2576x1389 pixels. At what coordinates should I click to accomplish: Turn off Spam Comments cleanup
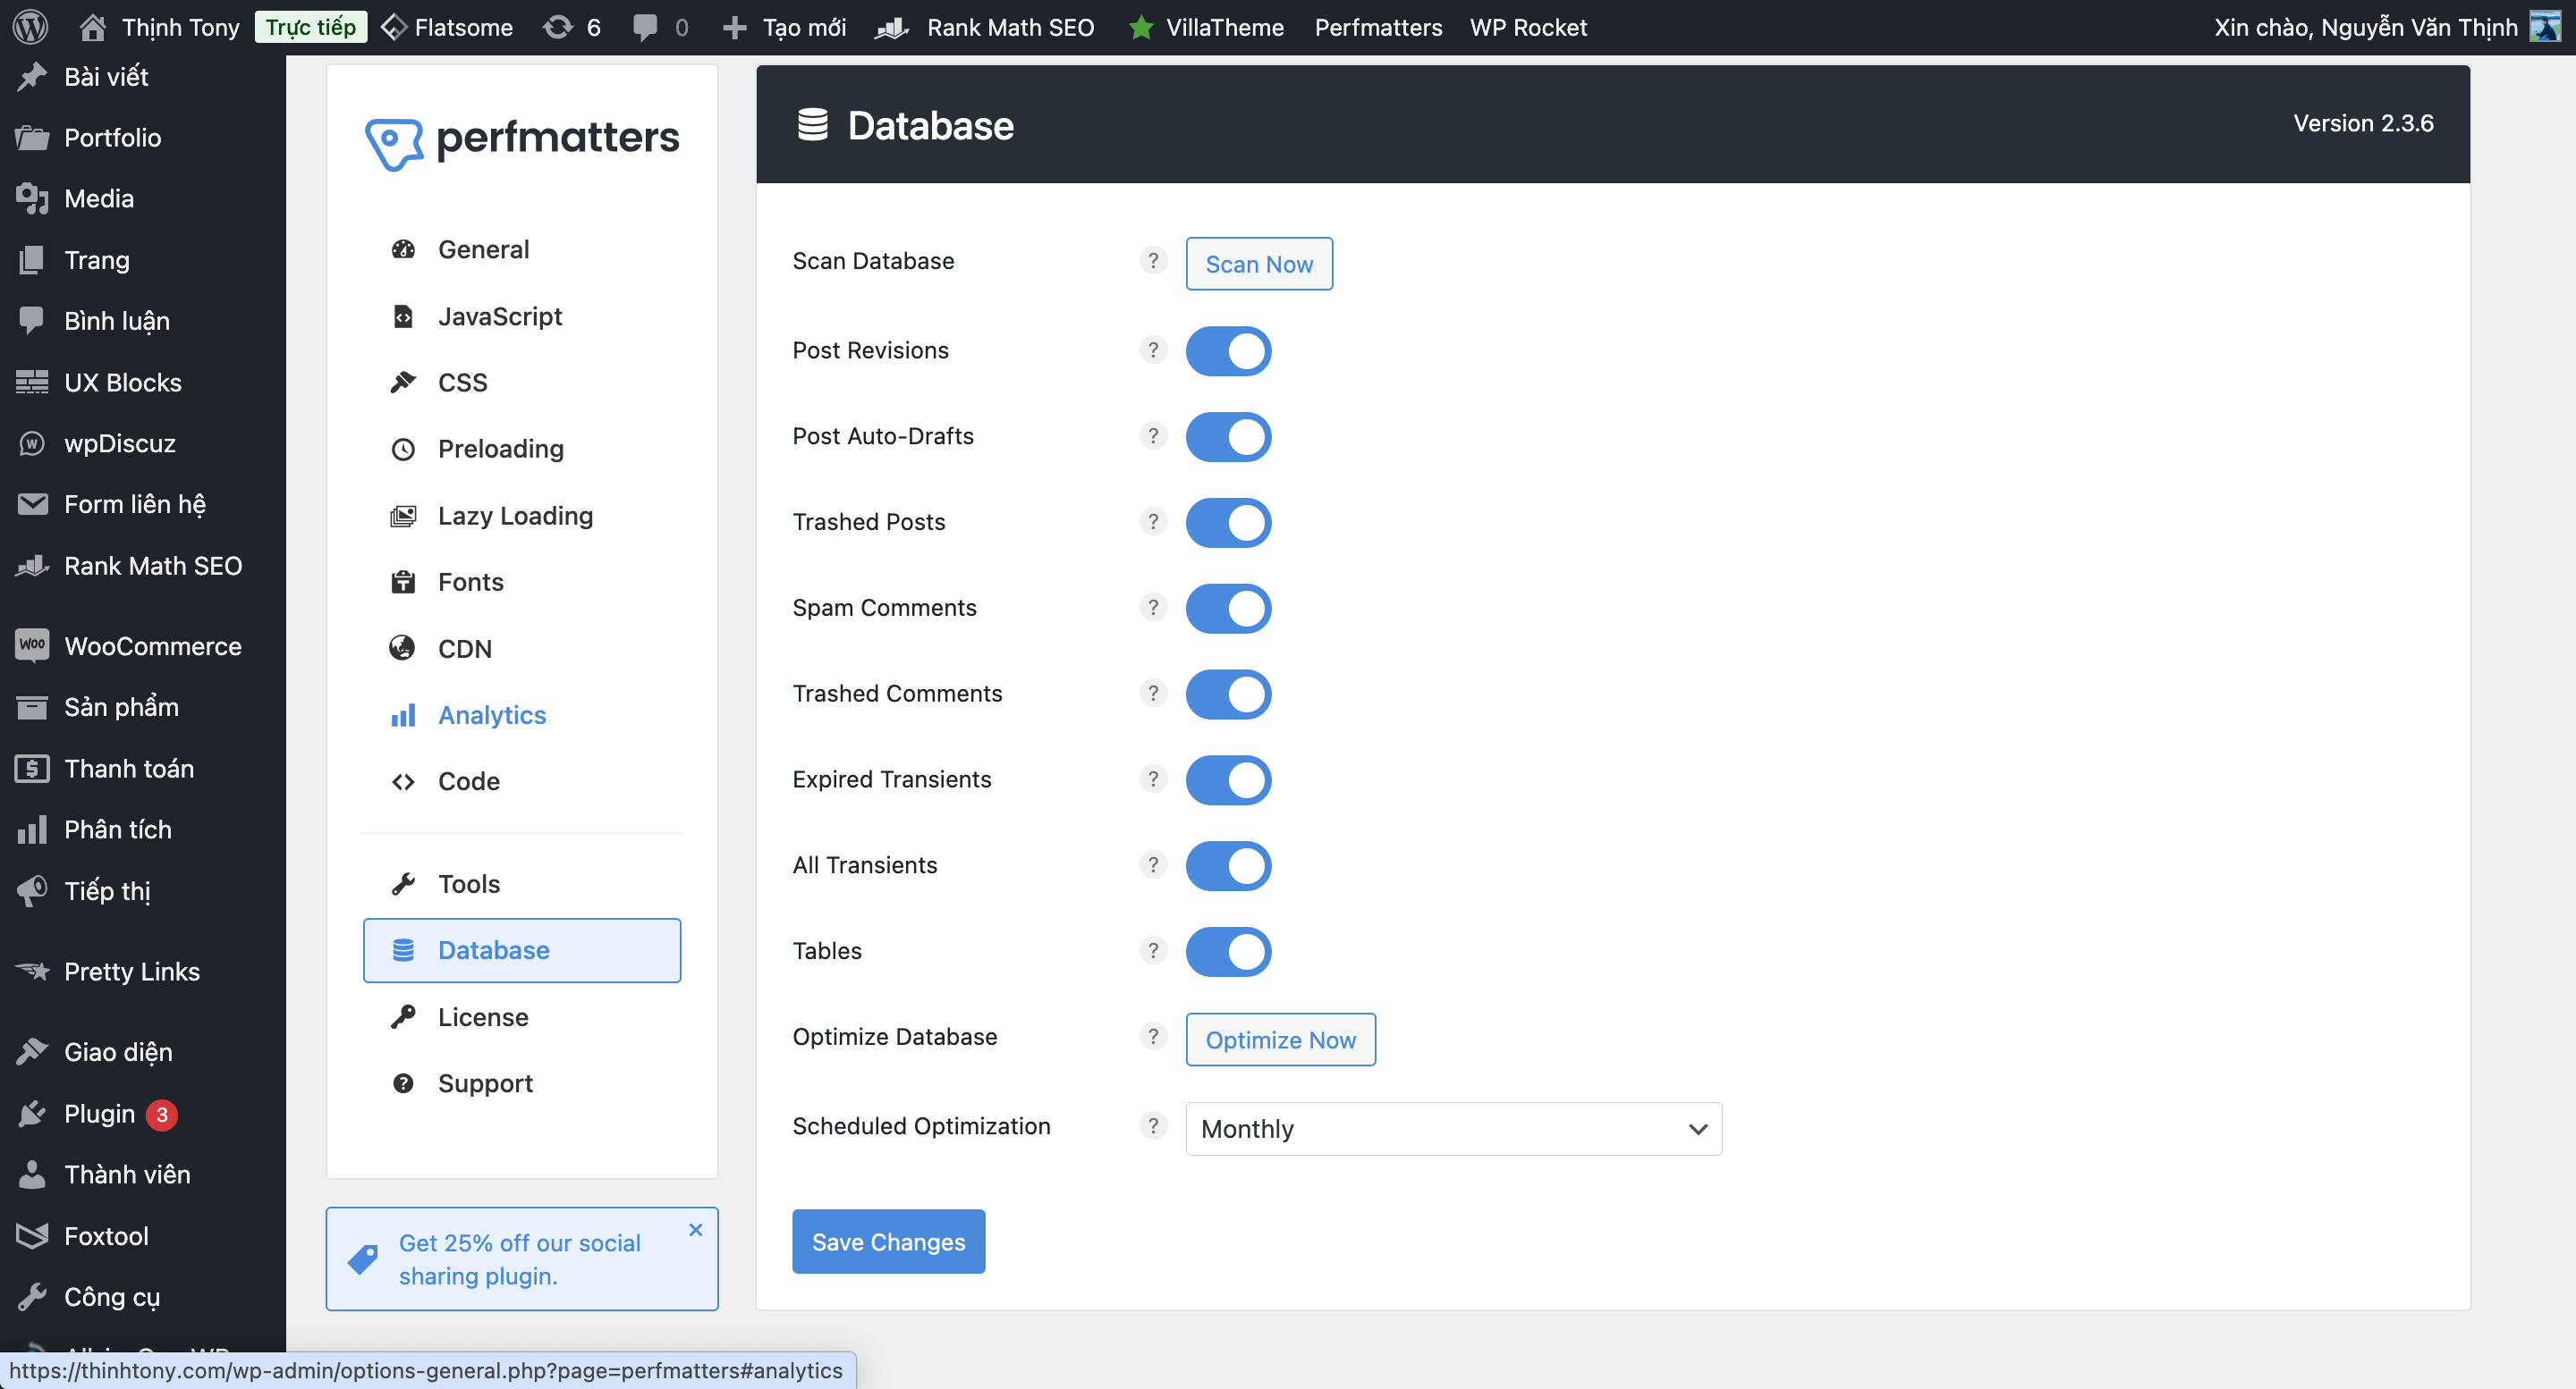(1228, 608)
